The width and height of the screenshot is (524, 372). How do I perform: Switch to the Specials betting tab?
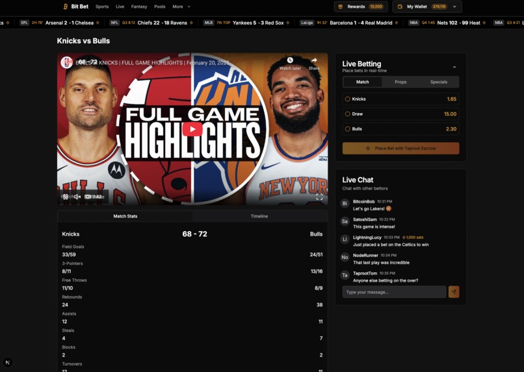438,82
